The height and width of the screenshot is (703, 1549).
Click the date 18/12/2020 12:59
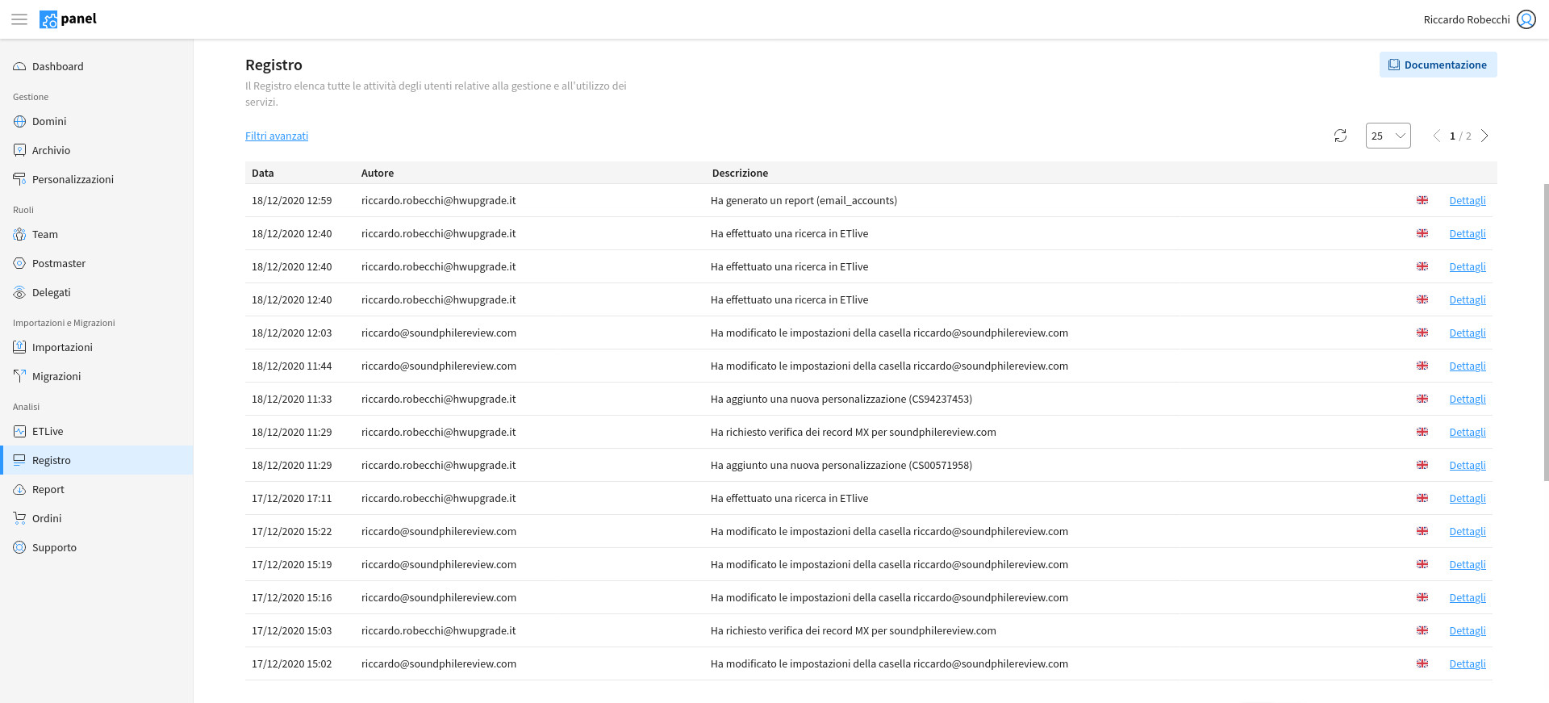point(291,200)
